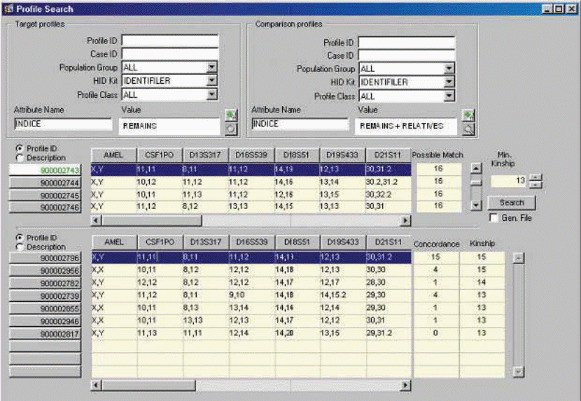
Task: Decrease the Min. Kinship value
Action: [x=535, y=185]
